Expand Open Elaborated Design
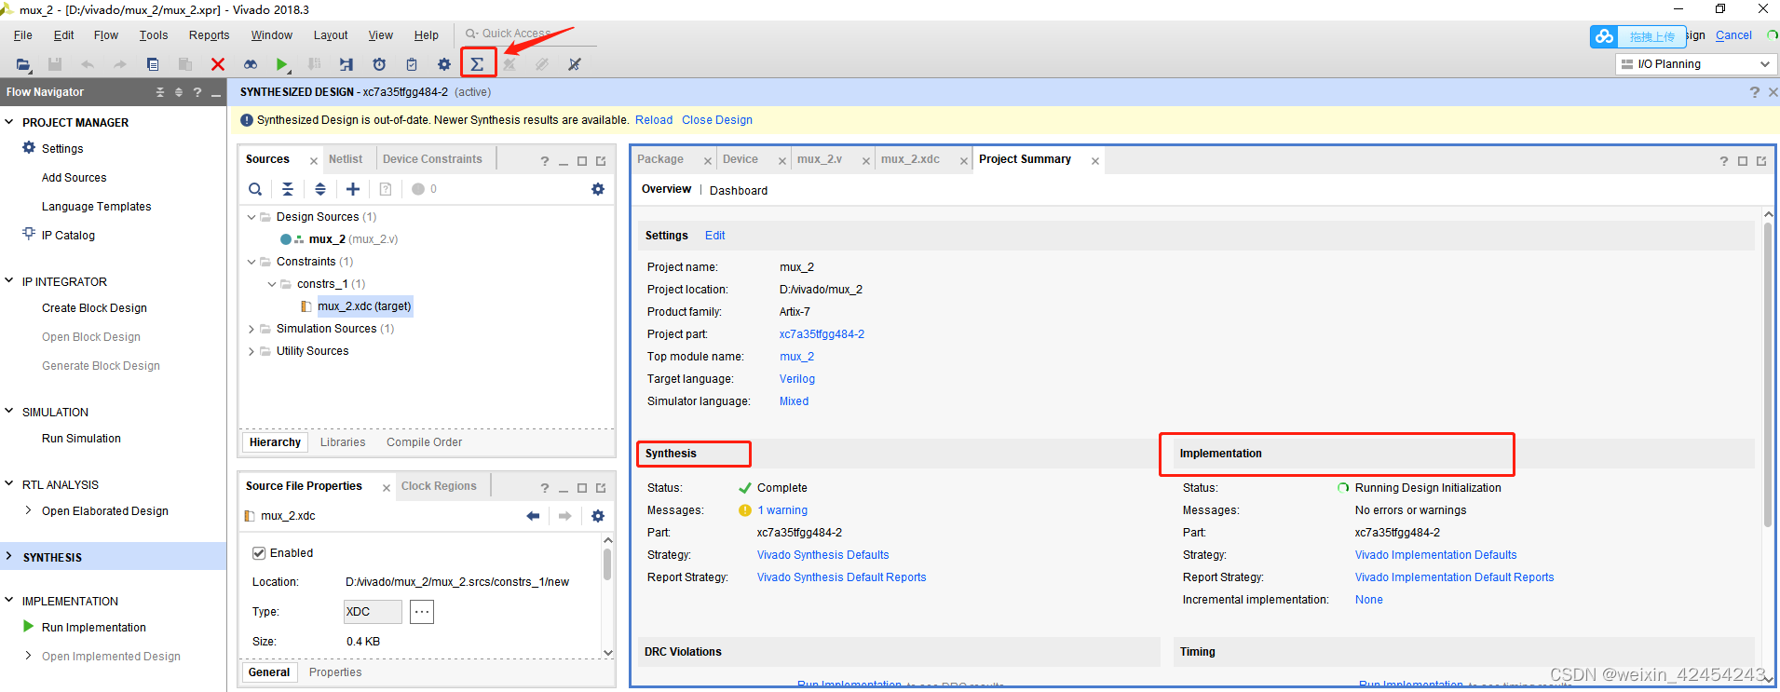This screenshot has width=1780, height=692. point(29,510)
